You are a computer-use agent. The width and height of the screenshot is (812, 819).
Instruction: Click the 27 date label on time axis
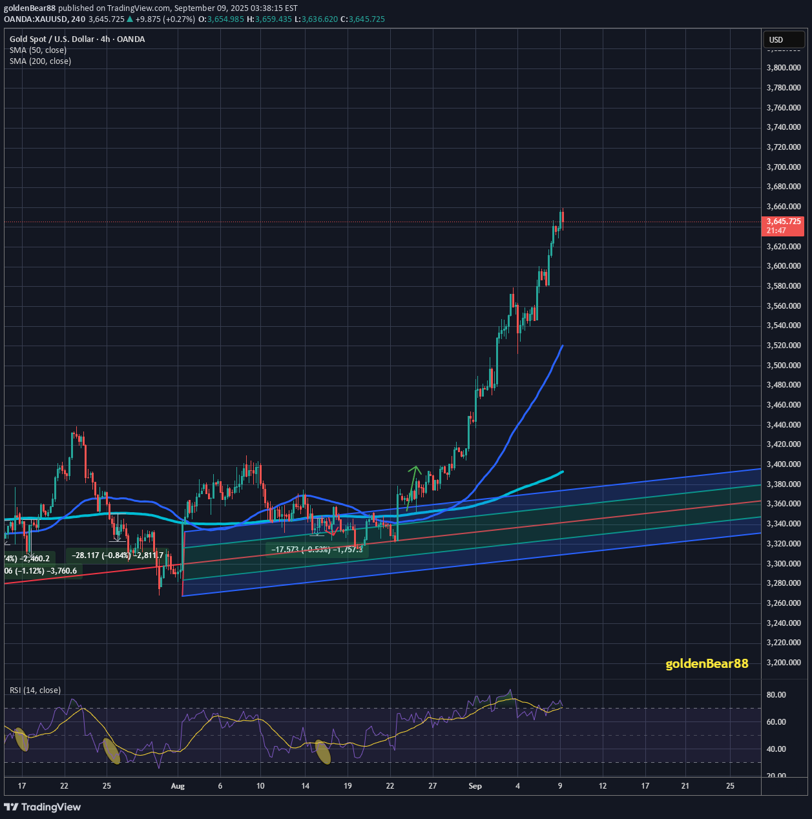coord(433,786)
